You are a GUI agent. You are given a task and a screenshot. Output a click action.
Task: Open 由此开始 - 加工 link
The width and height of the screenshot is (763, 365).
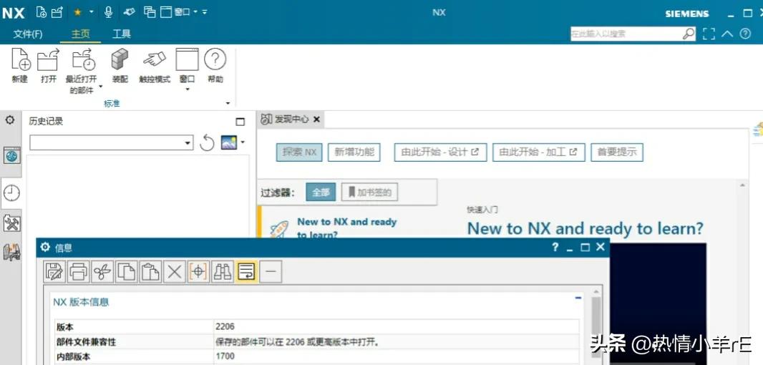(x=539, y=152)
